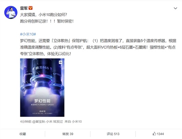This screenshot has width=182, height=139.
Task: Click 收藏 to favorite the post
Action: coord(23,134)
